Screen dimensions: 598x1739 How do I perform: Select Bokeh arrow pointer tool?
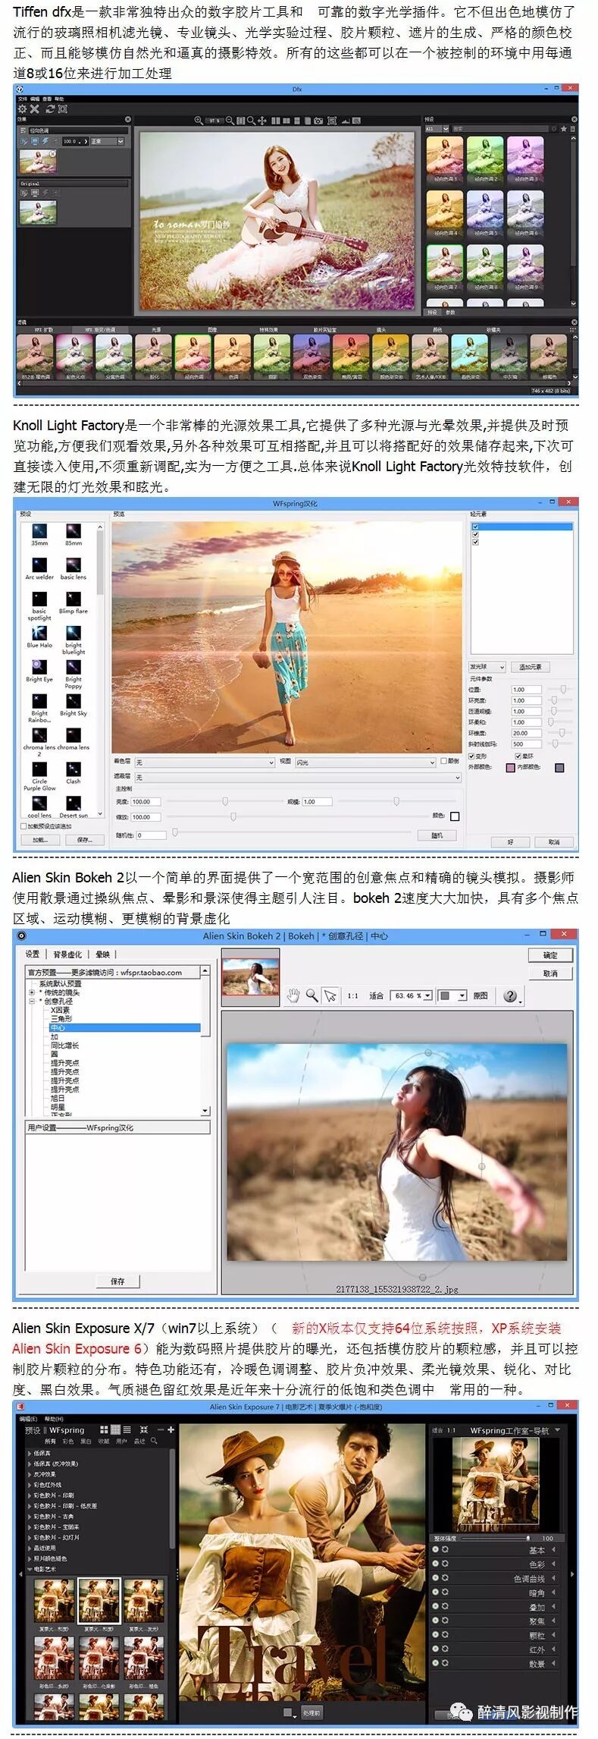coord(330,995)
